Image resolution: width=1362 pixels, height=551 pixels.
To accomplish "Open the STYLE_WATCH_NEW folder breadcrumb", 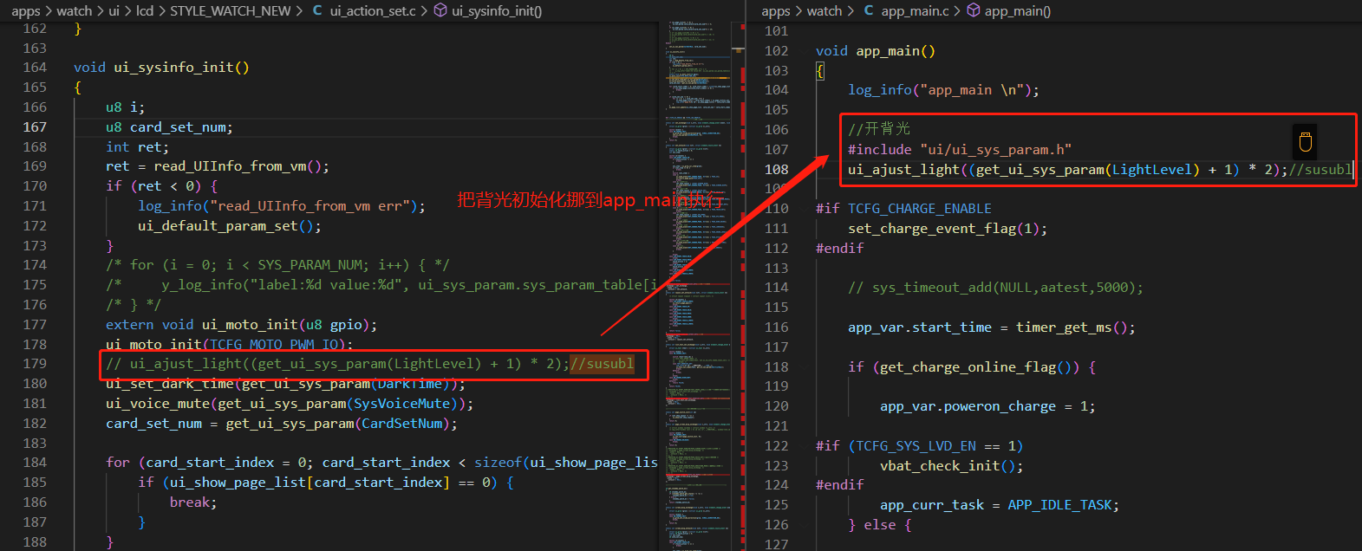I will pos(231,10).
